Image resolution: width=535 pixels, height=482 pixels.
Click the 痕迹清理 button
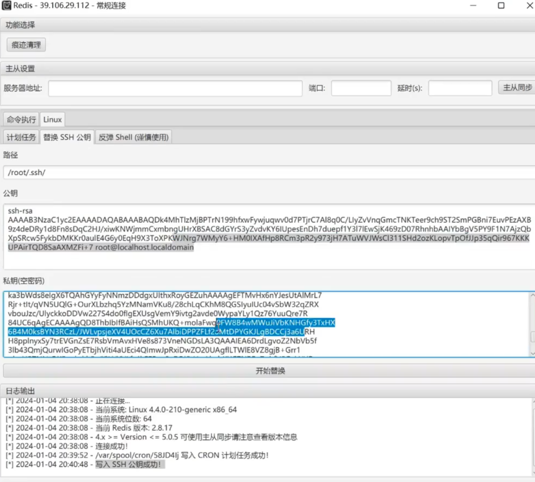(x=26, y=45)
